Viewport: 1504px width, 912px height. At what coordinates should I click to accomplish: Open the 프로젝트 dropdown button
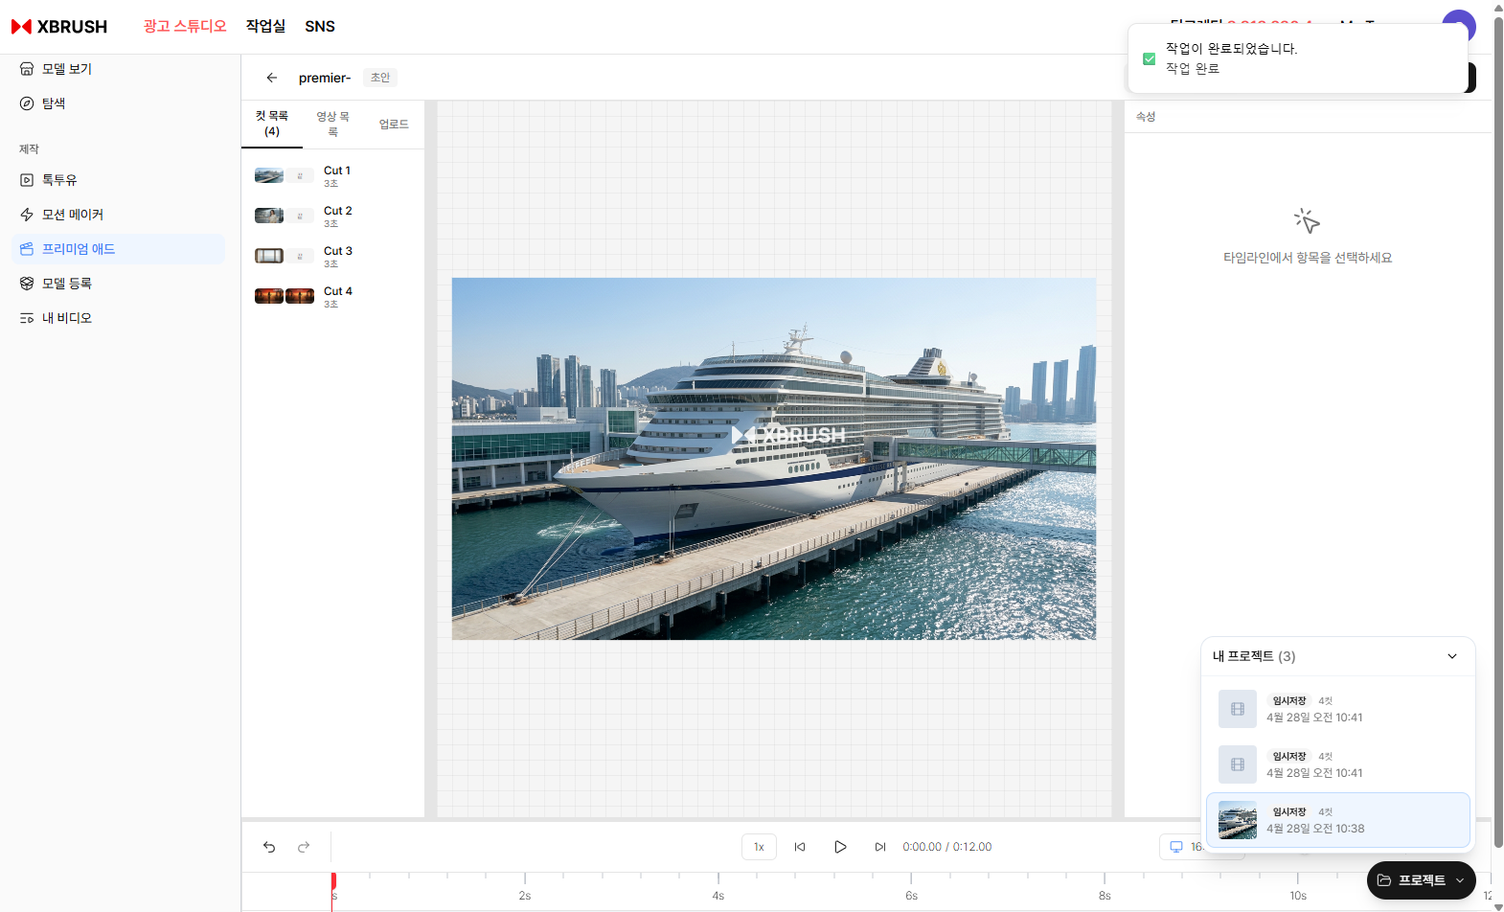(1421, 880)
